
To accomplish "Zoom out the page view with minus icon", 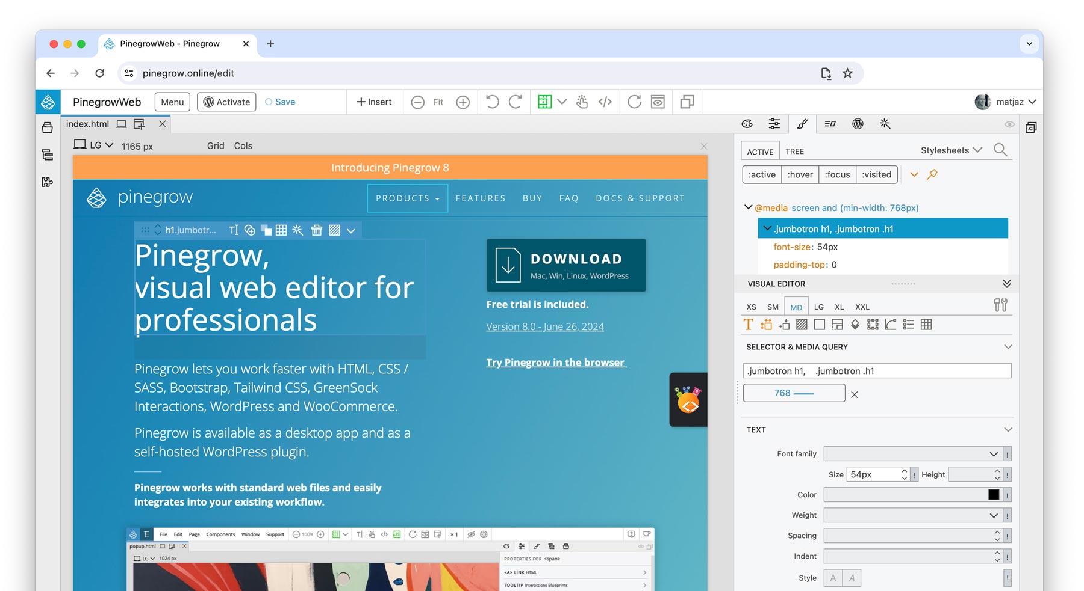I will (417, 102).
